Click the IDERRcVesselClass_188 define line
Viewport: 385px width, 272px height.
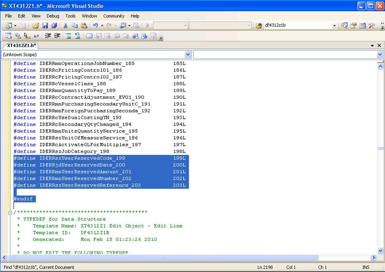pyautogui.click(x=100, y=84)
